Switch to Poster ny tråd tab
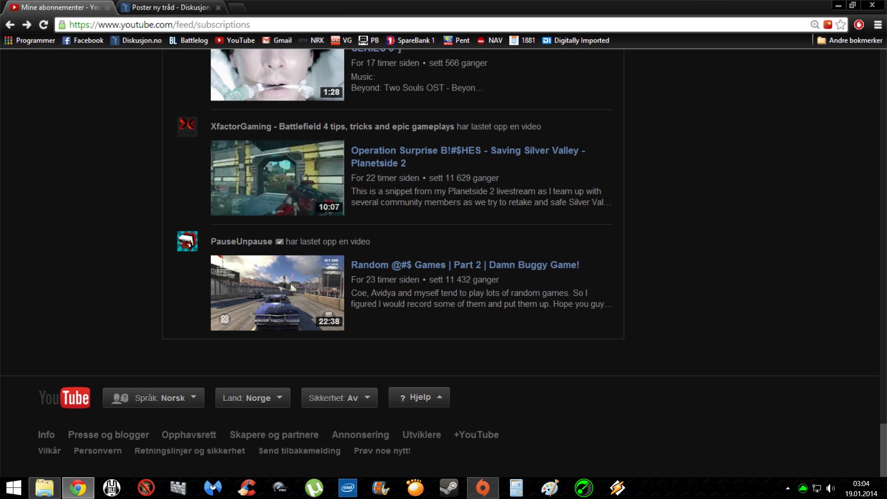The width and height of the screenshot is (887, 499). coord(170,7)
